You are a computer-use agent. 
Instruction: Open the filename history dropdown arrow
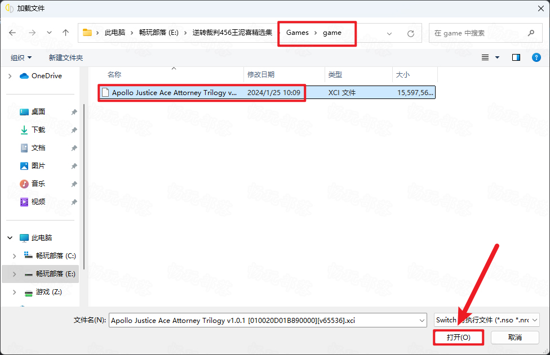[422, 320]
